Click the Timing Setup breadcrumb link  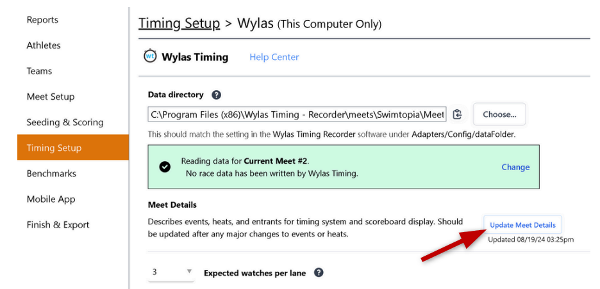coord(179,23)
